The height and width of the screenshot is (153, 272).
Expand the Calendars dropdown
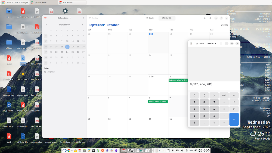[x=64, y=18]
